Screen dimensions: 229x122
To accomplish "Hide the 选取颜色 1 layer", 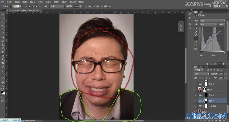I will pyautogui.click(x=195, y=106).
